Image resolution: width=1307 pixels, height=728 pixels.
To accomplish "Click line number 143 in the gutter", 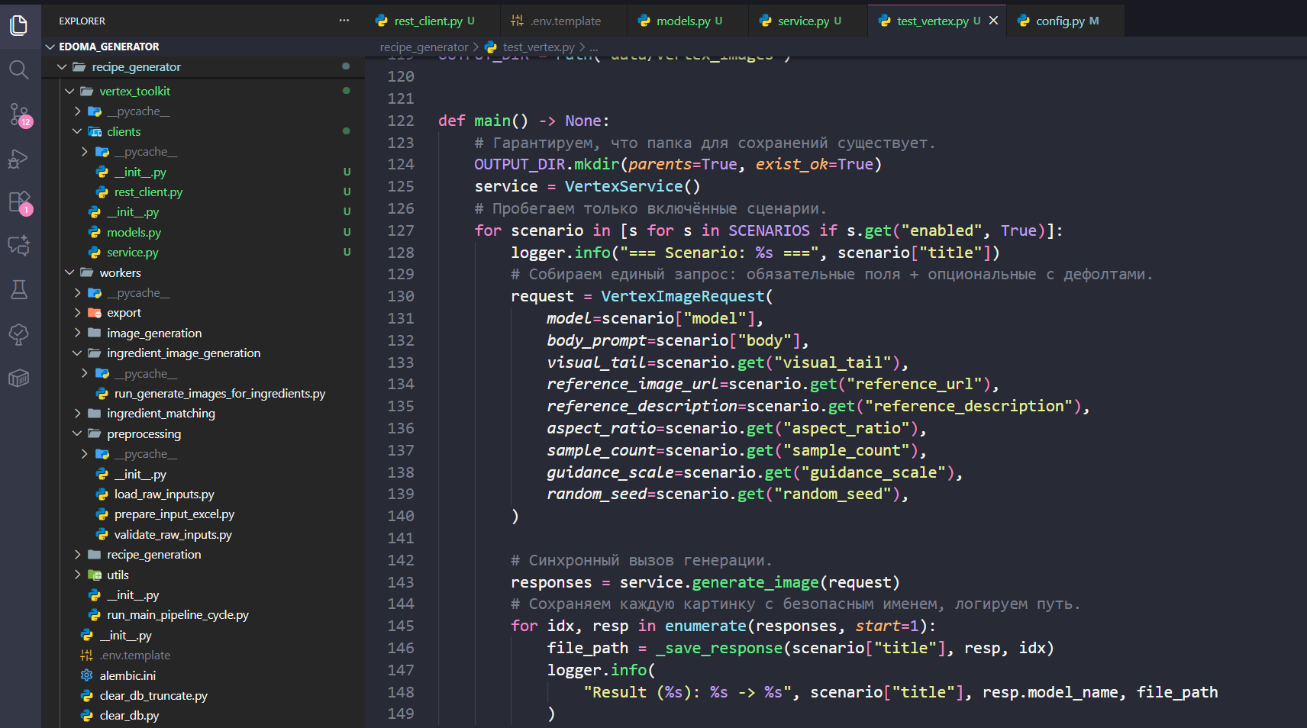I will 401,582.
